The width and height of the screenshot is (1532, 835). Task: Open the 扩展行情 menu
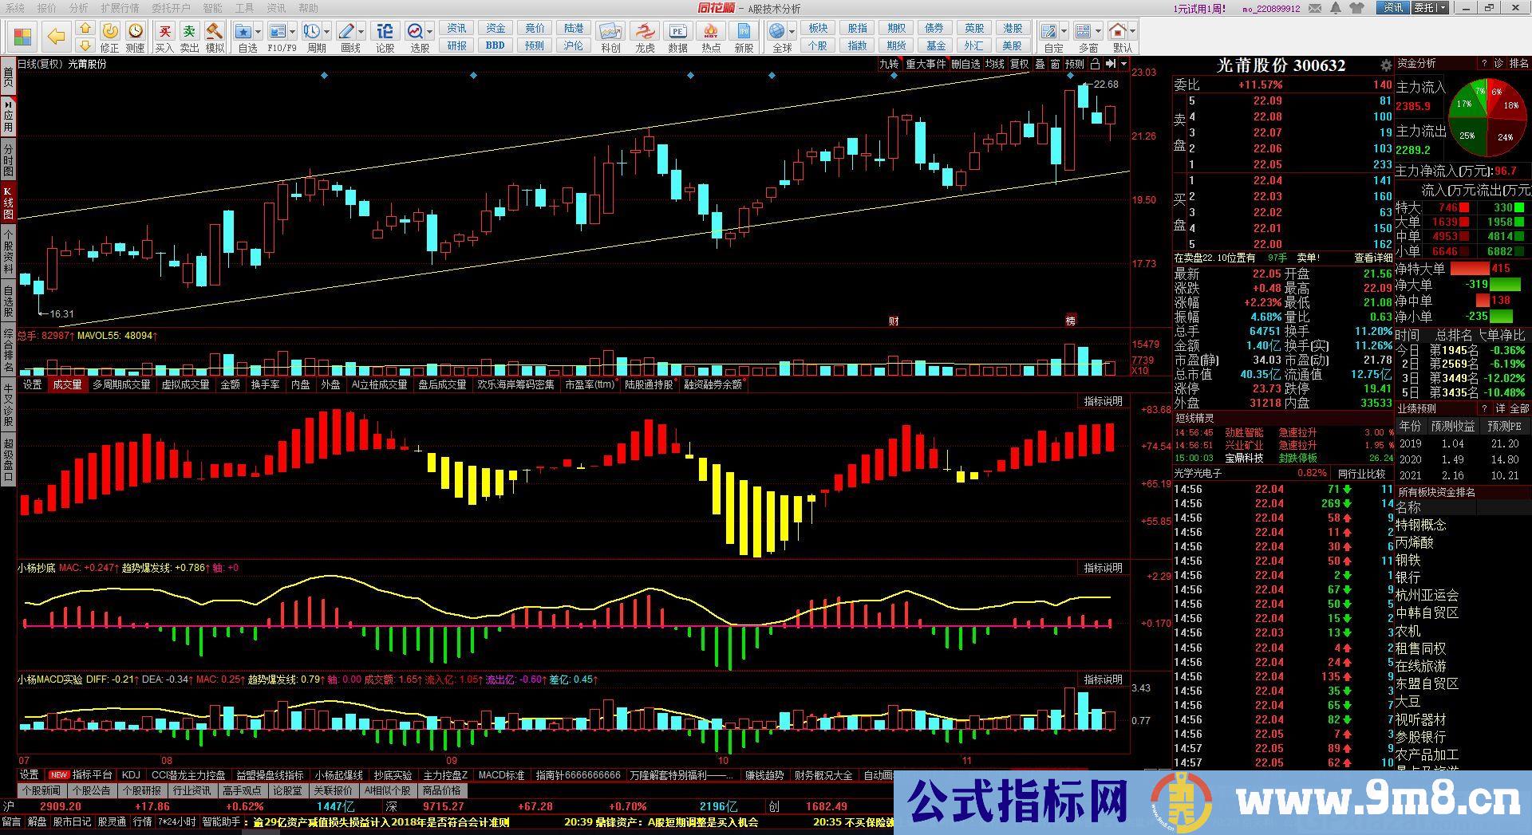click(x=120, y=8)
